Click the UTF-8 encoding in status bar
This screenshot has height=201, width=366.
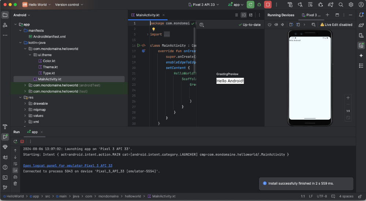click(322, 196)
